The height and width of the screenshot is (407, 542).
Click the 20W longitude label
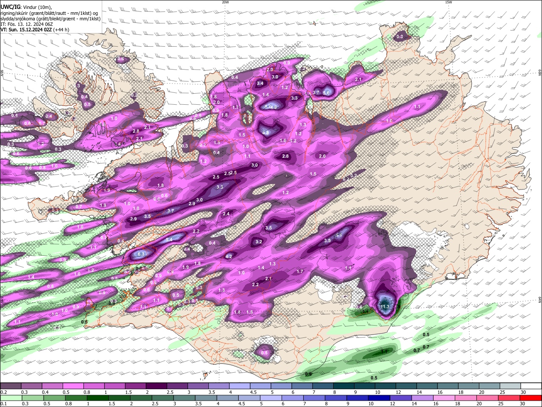225,2
